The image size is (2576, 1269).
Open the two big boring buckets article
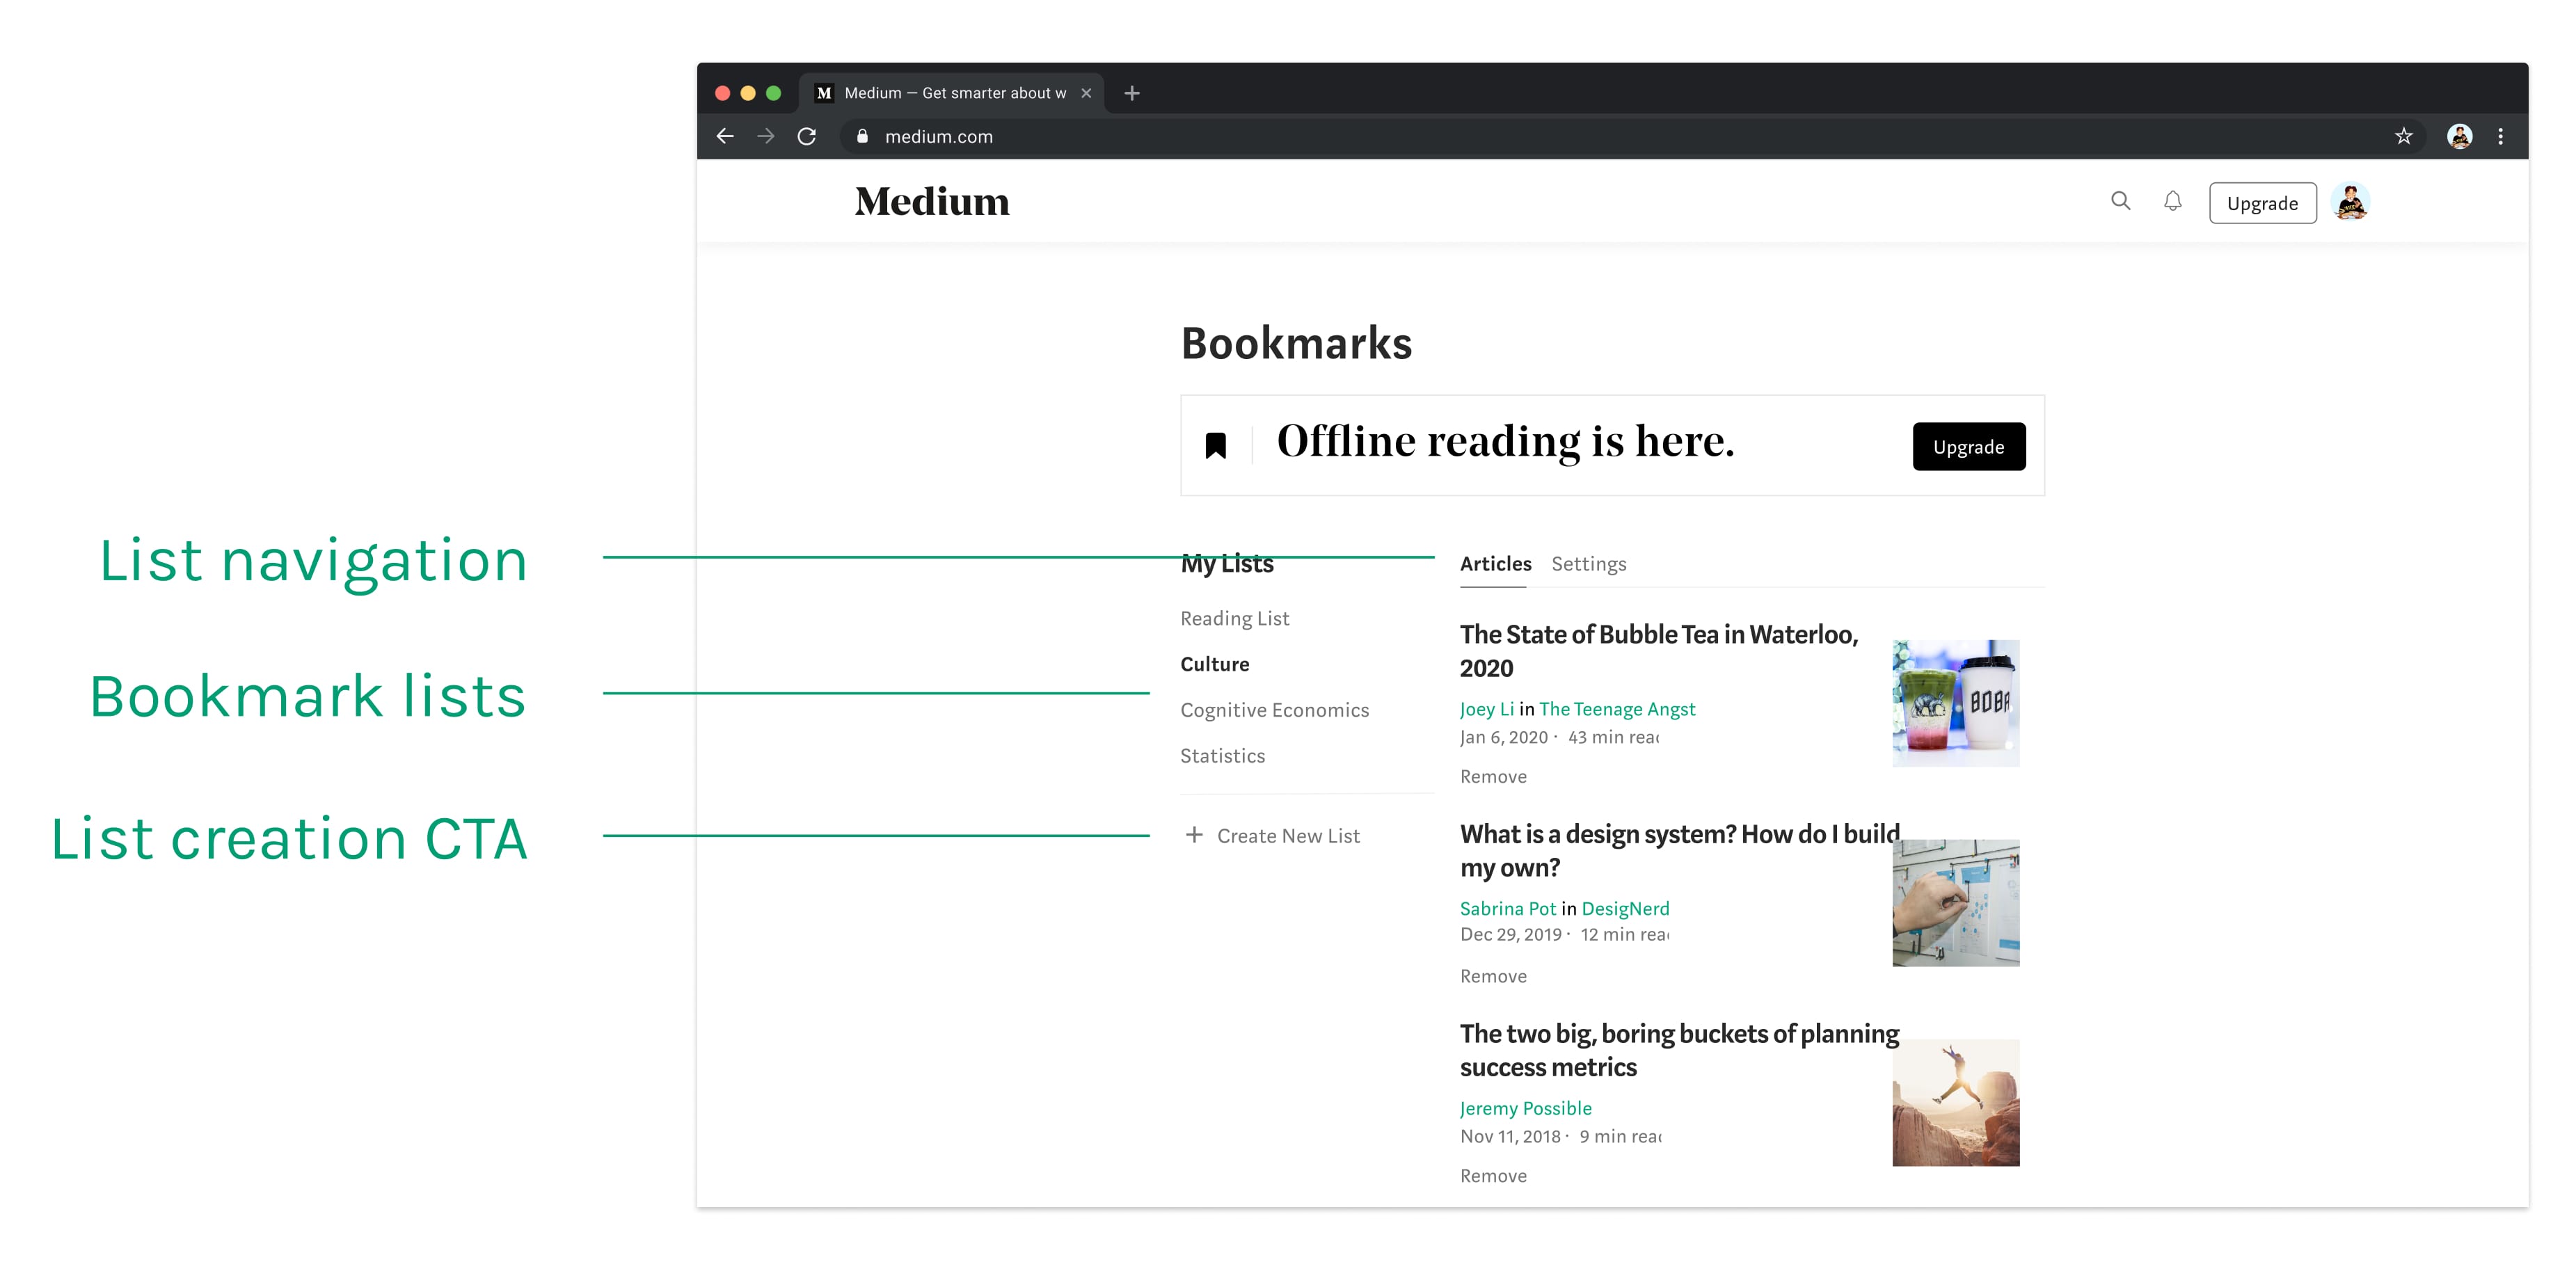1679,1050
